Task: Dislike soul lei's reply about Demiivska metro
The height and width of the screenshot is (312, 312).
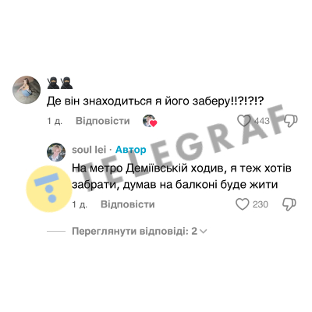Action: point(289,204)
